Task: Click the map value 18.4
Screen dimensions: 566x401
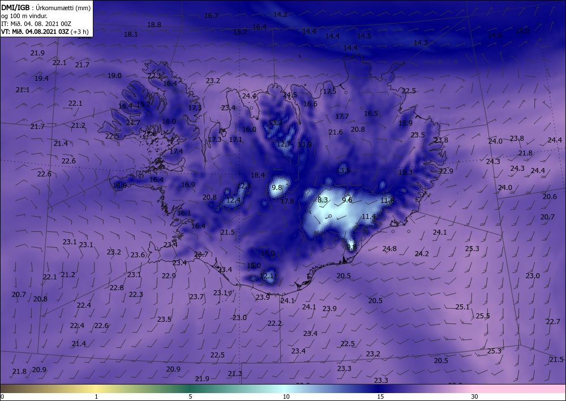Action: pos(258,175)
